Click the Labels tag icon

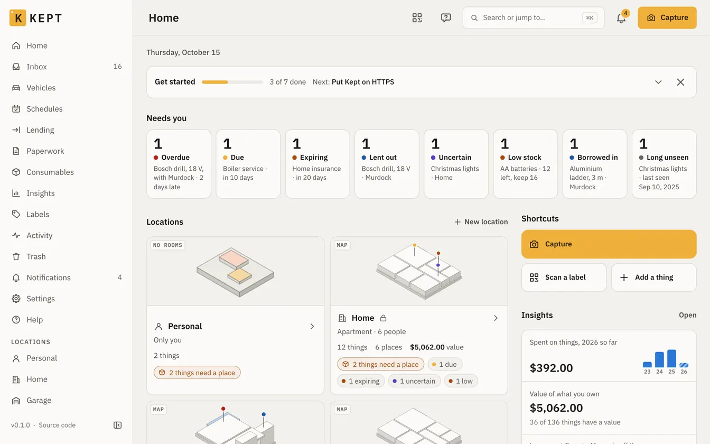[16, 215]
